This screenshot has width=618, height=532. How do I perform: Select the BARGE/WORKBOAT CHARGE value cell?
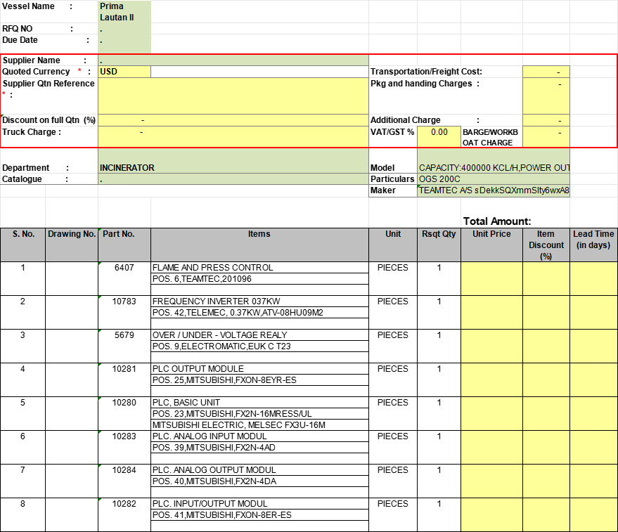tap(546, 137)
